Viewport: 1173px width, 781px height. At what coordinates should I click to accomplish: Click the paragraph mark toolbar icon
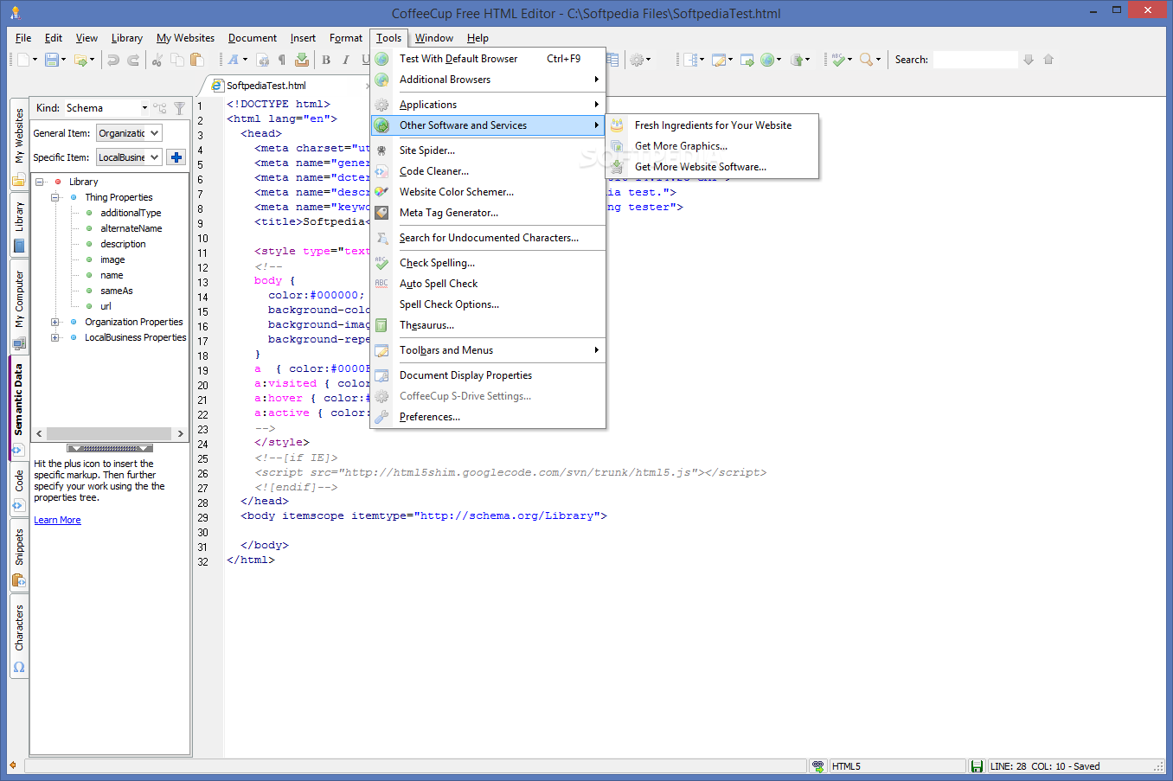coord(281,60)
